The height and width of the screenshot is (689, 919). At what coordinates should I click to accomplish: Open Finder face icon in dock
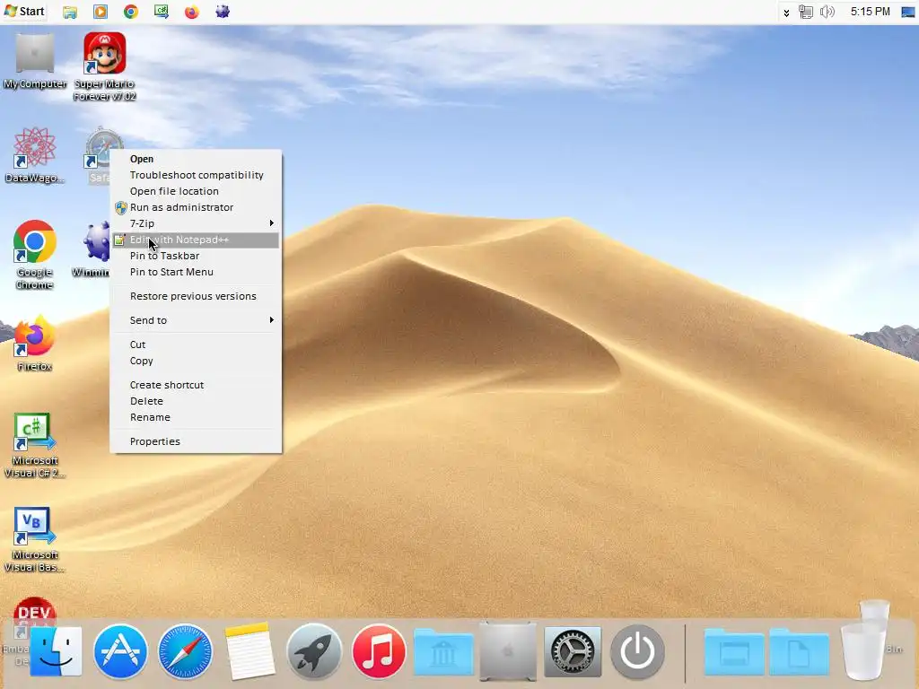pyautogui.click(x=57, y=651)
